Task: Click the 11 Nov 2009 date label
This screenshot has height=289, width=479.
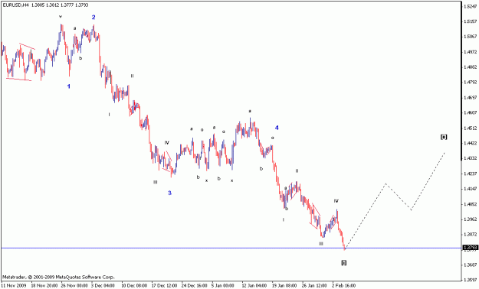Action: pos(13,286)
